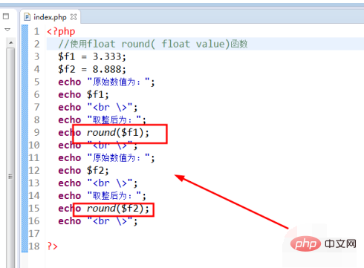Click the scrollbar up arrow
Image resolution: width=364 pixels, height=268 pixels.
[10, 43]
